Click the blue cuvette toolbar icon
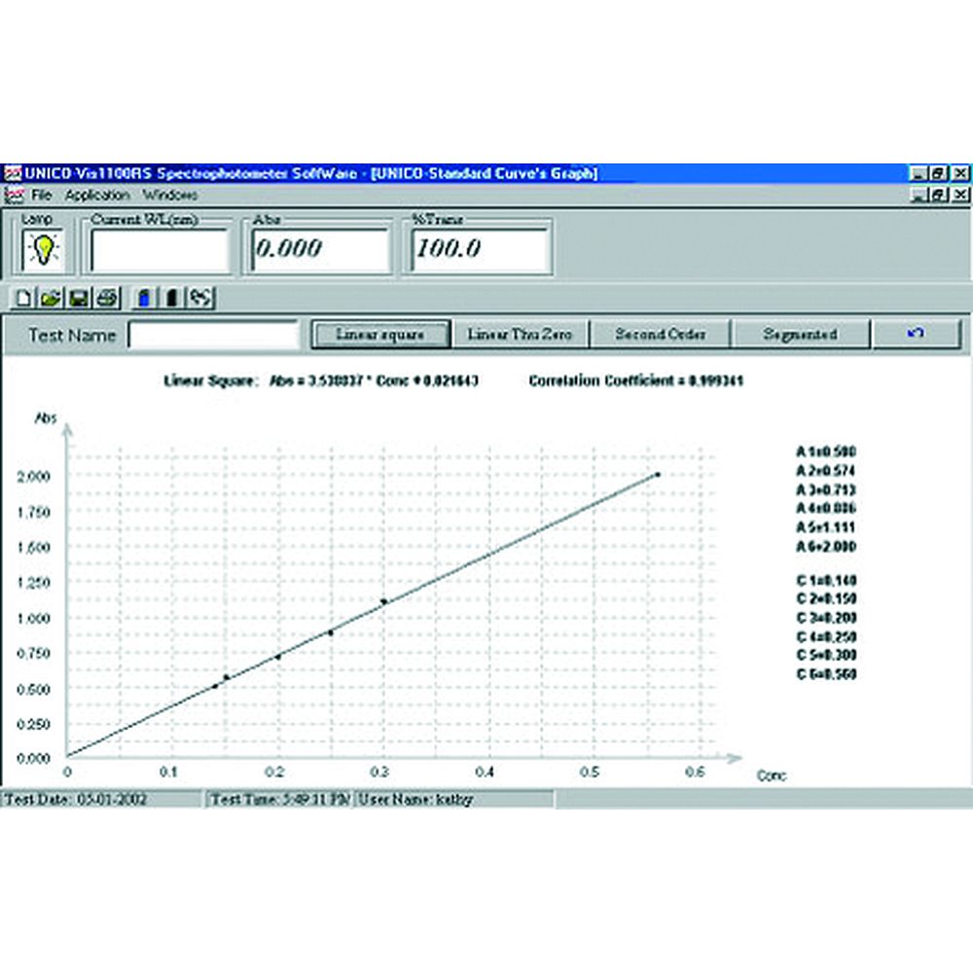This screenshot has width=973, height=973. point(143,298)
